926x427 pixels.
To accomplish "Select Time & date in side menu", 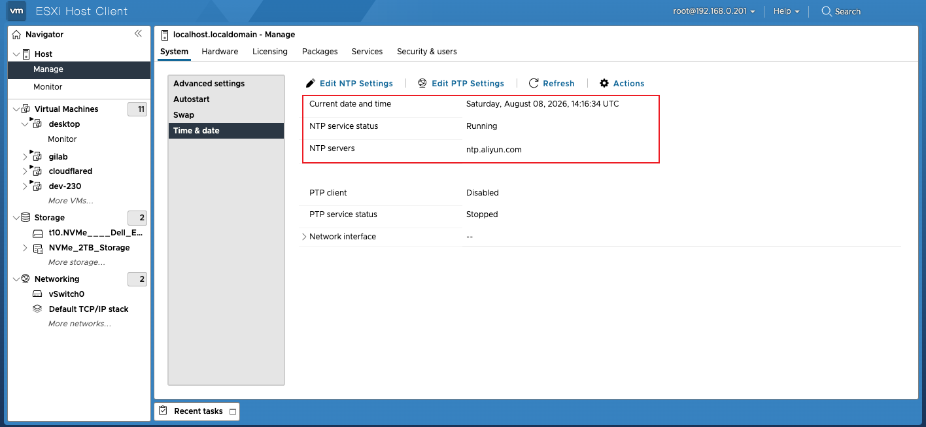I will (x=226, y=131).
